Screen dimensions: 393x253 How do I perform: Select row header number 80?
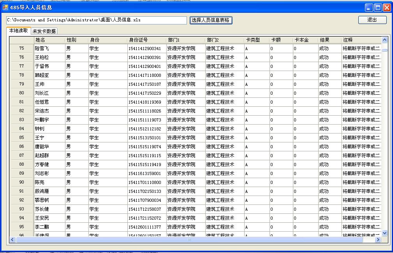point(21,93)
